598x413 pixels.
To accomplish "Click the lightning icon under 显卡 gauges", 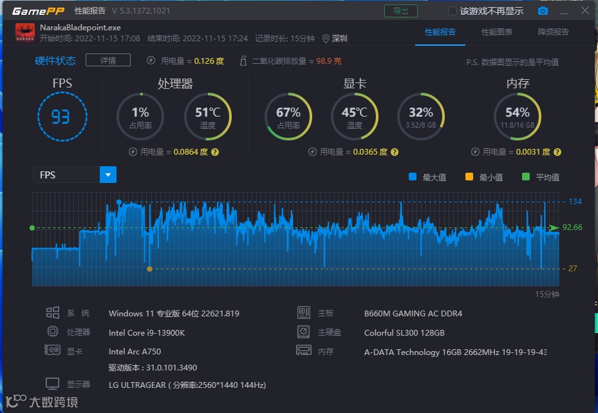I will tap(312, 152).
